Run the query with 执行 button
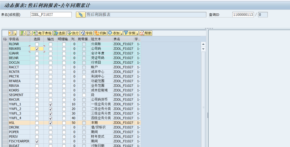 pyautogui.click(x=73, y=33)
